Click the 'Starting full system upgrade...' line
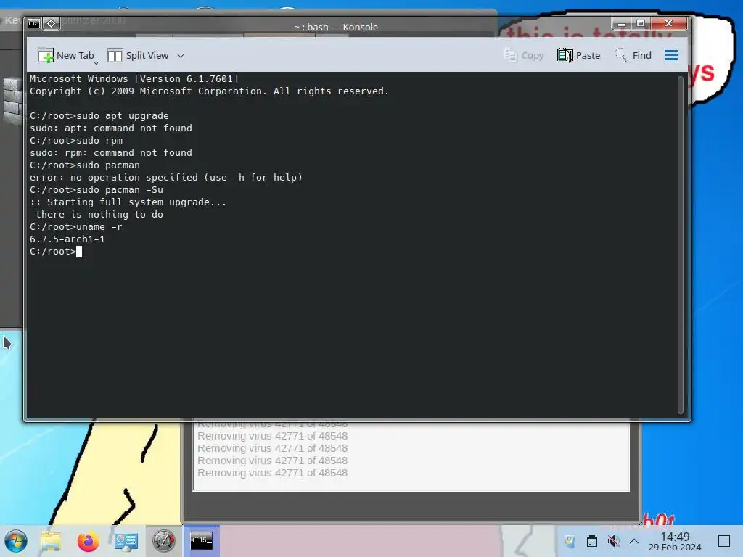Viewport: 743px width, 557px height. 128,202
